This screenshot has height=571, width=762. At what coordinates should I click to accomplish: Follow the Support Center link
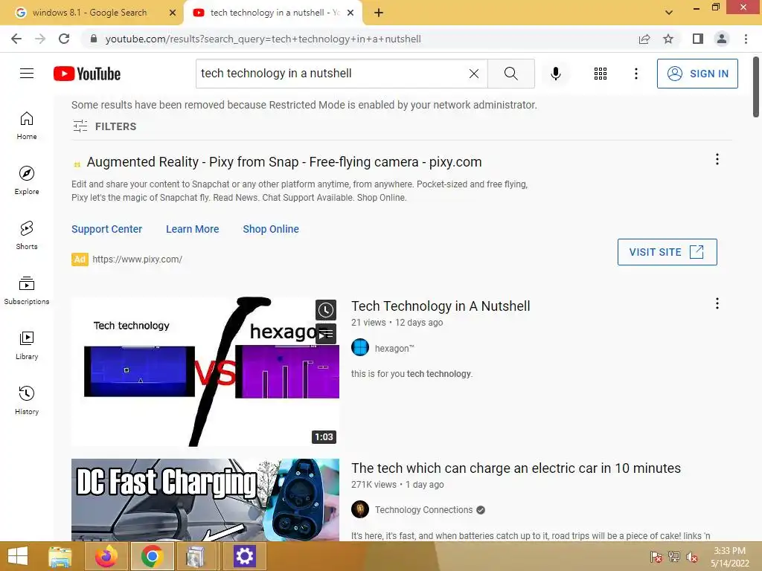click(106, 229)
